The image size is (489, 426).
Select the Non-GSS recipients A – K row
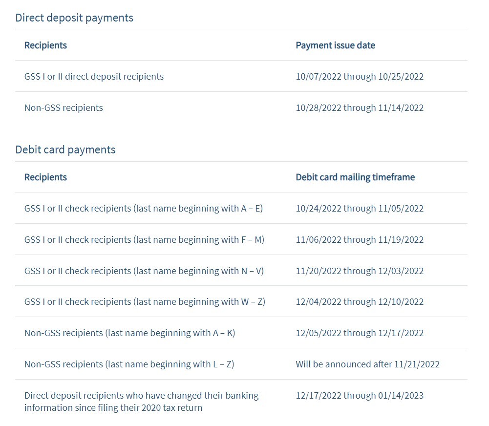pos(129,333)
